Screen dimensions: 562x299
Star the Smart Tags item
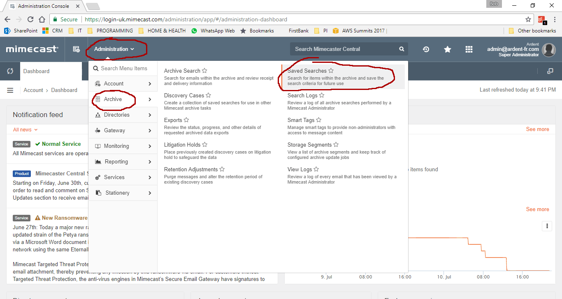pyautogui.click(x=318, y=120)
